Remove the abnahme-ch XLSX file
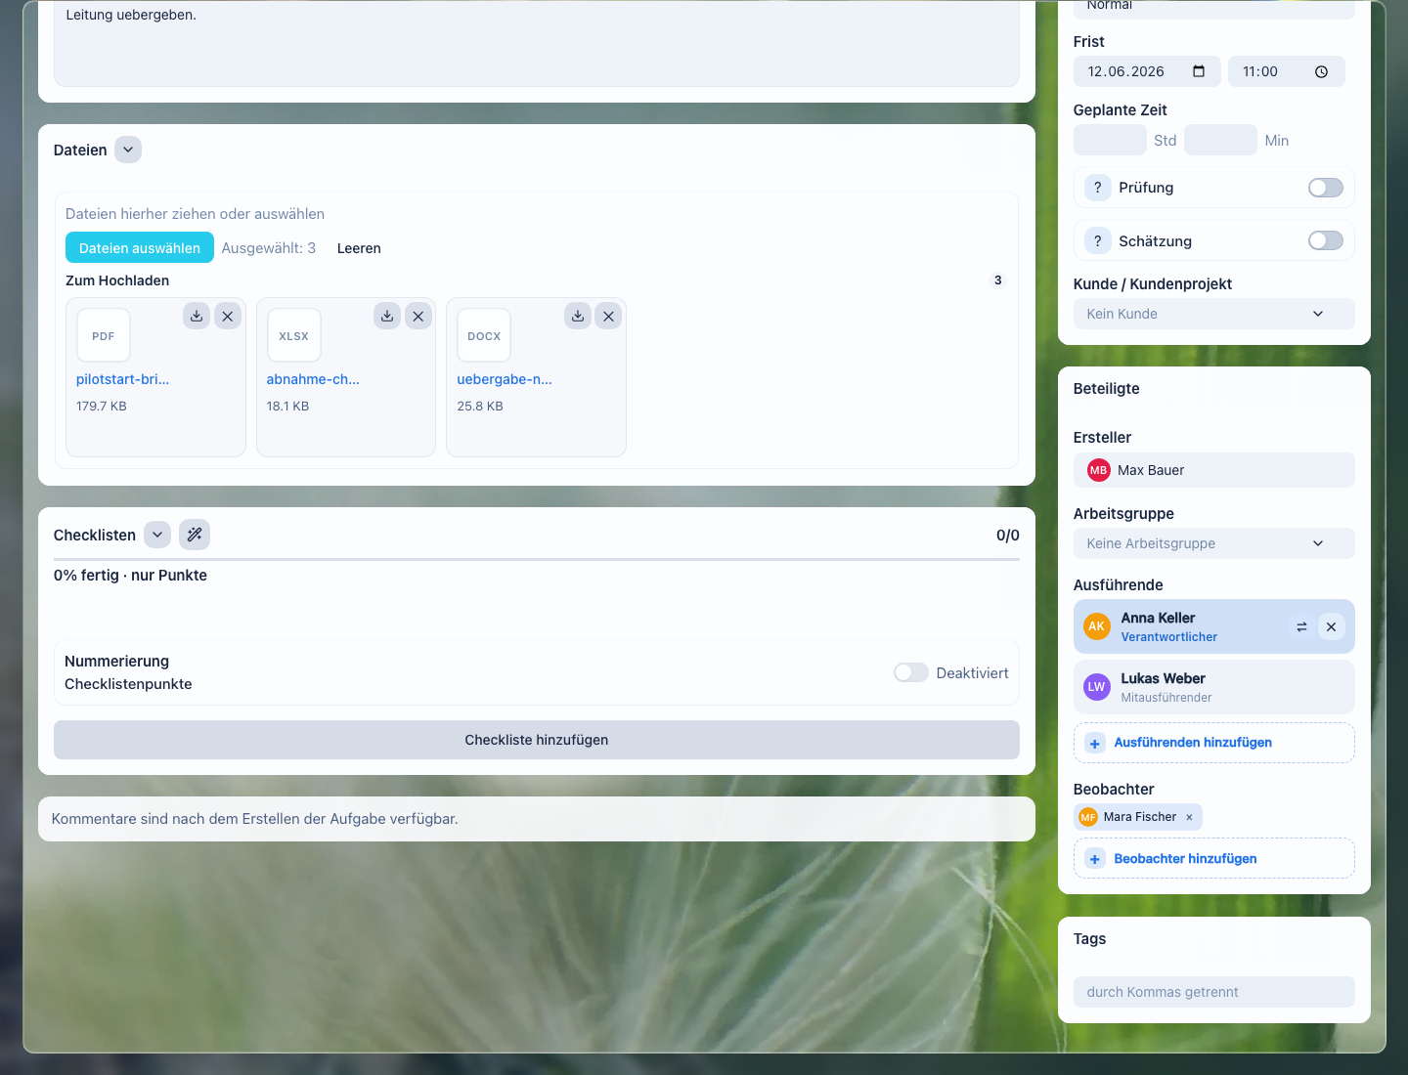Image resolution: width=1408 pixels, height=1075 pixels. coord(418,316)
